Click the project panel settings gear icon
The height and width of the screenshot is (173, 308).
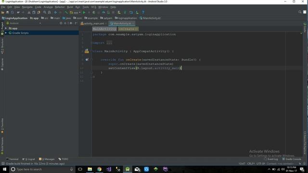coord(71,23)
